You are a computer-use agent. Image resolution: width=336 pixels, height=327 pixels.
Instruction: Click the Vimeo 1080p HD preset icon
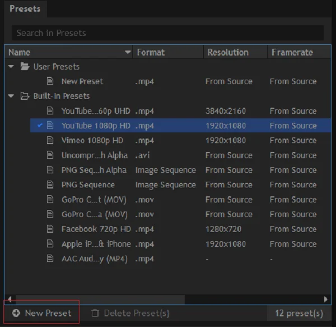[50, 140]
